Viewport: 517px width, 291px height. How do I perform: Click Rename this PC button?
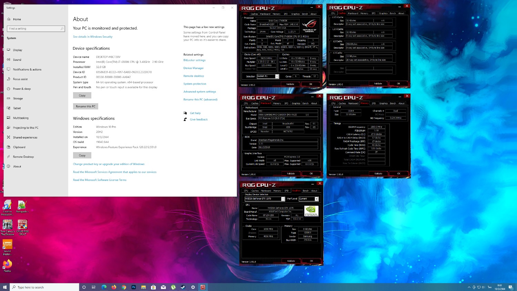(85, 106)
